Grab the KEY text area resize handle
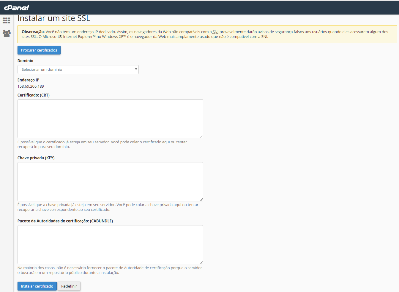 click(201, 200)
